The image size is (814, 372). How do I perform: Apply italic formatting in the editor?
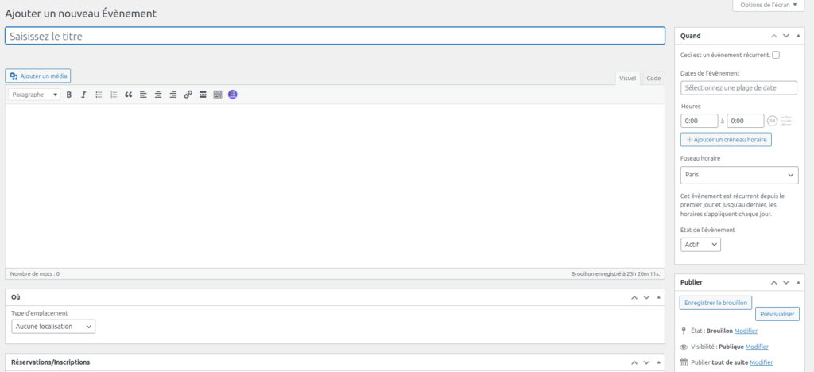point(83,95)
